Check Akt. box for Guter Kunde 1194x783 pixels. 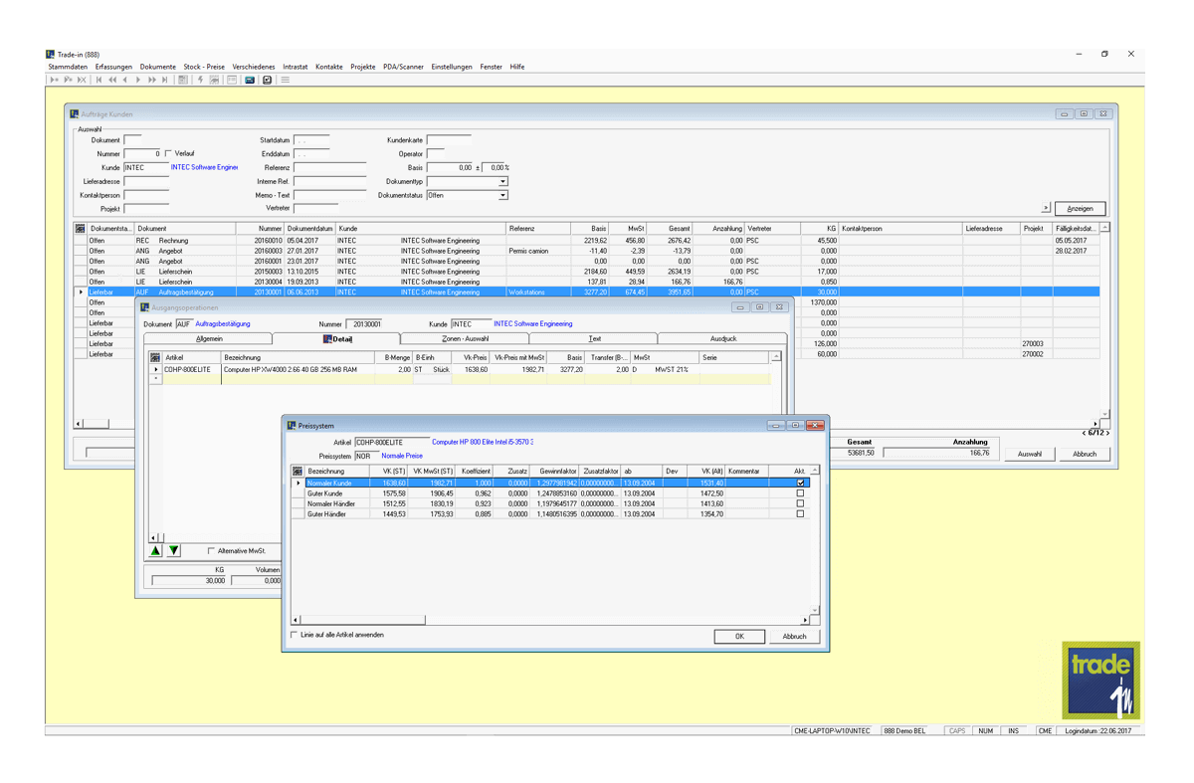coord(800,493)
